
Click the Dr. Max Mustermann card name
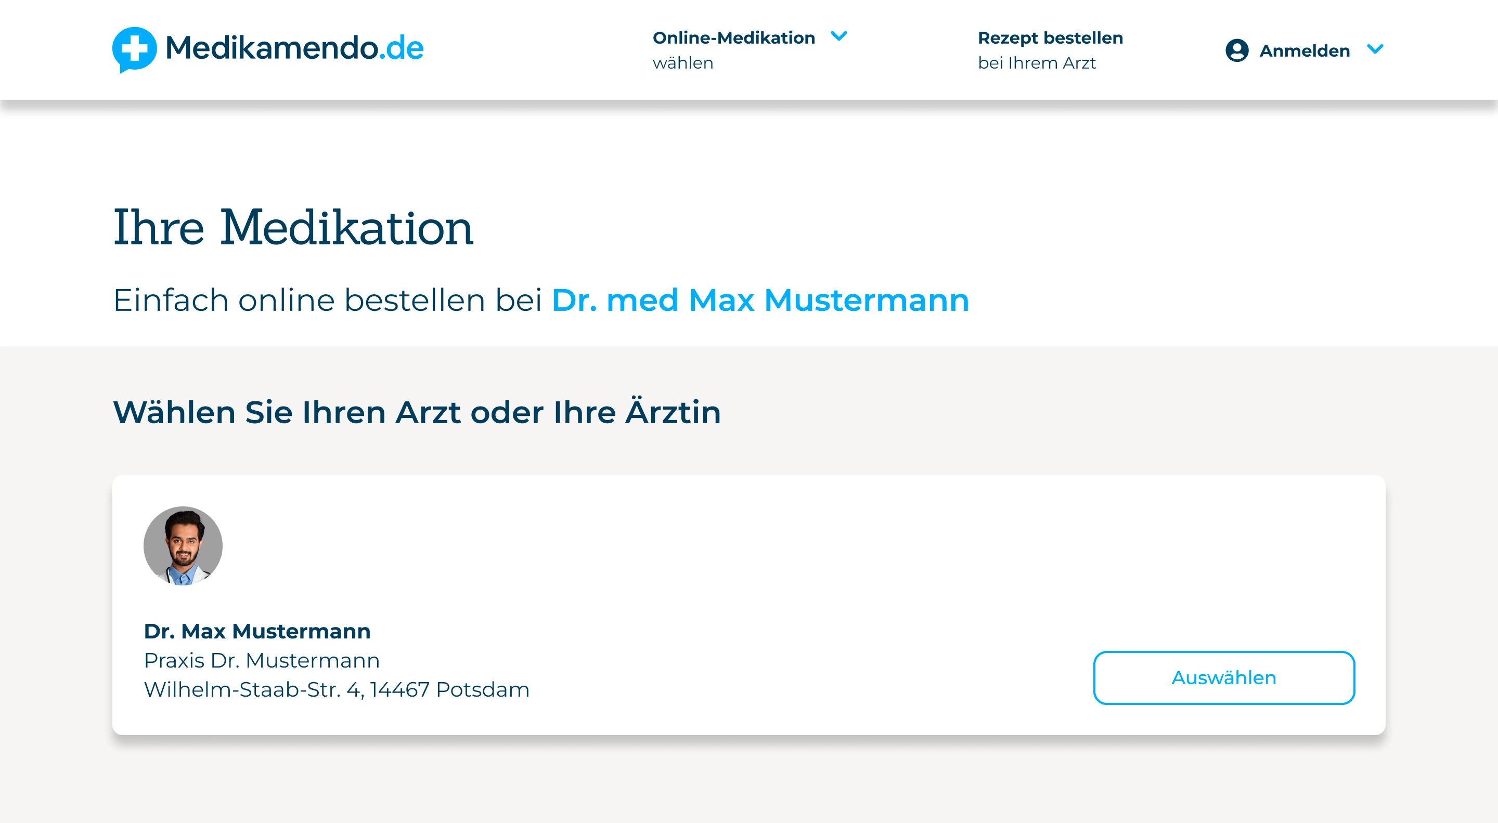257,631
